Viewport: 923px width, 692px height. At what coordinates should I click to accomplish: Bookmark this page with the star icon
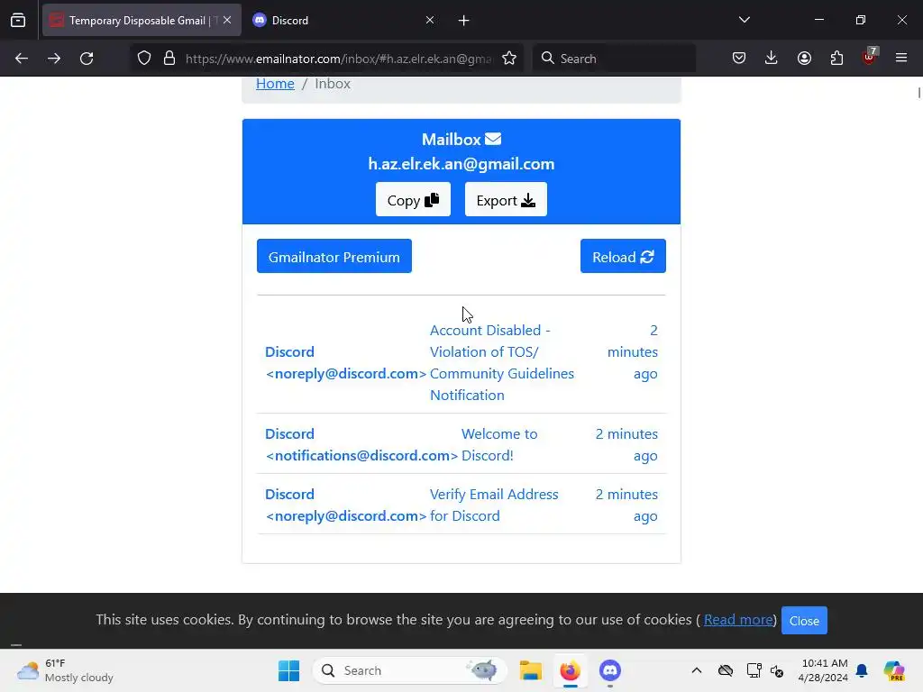pyautogui.click(x=509, y=59)
